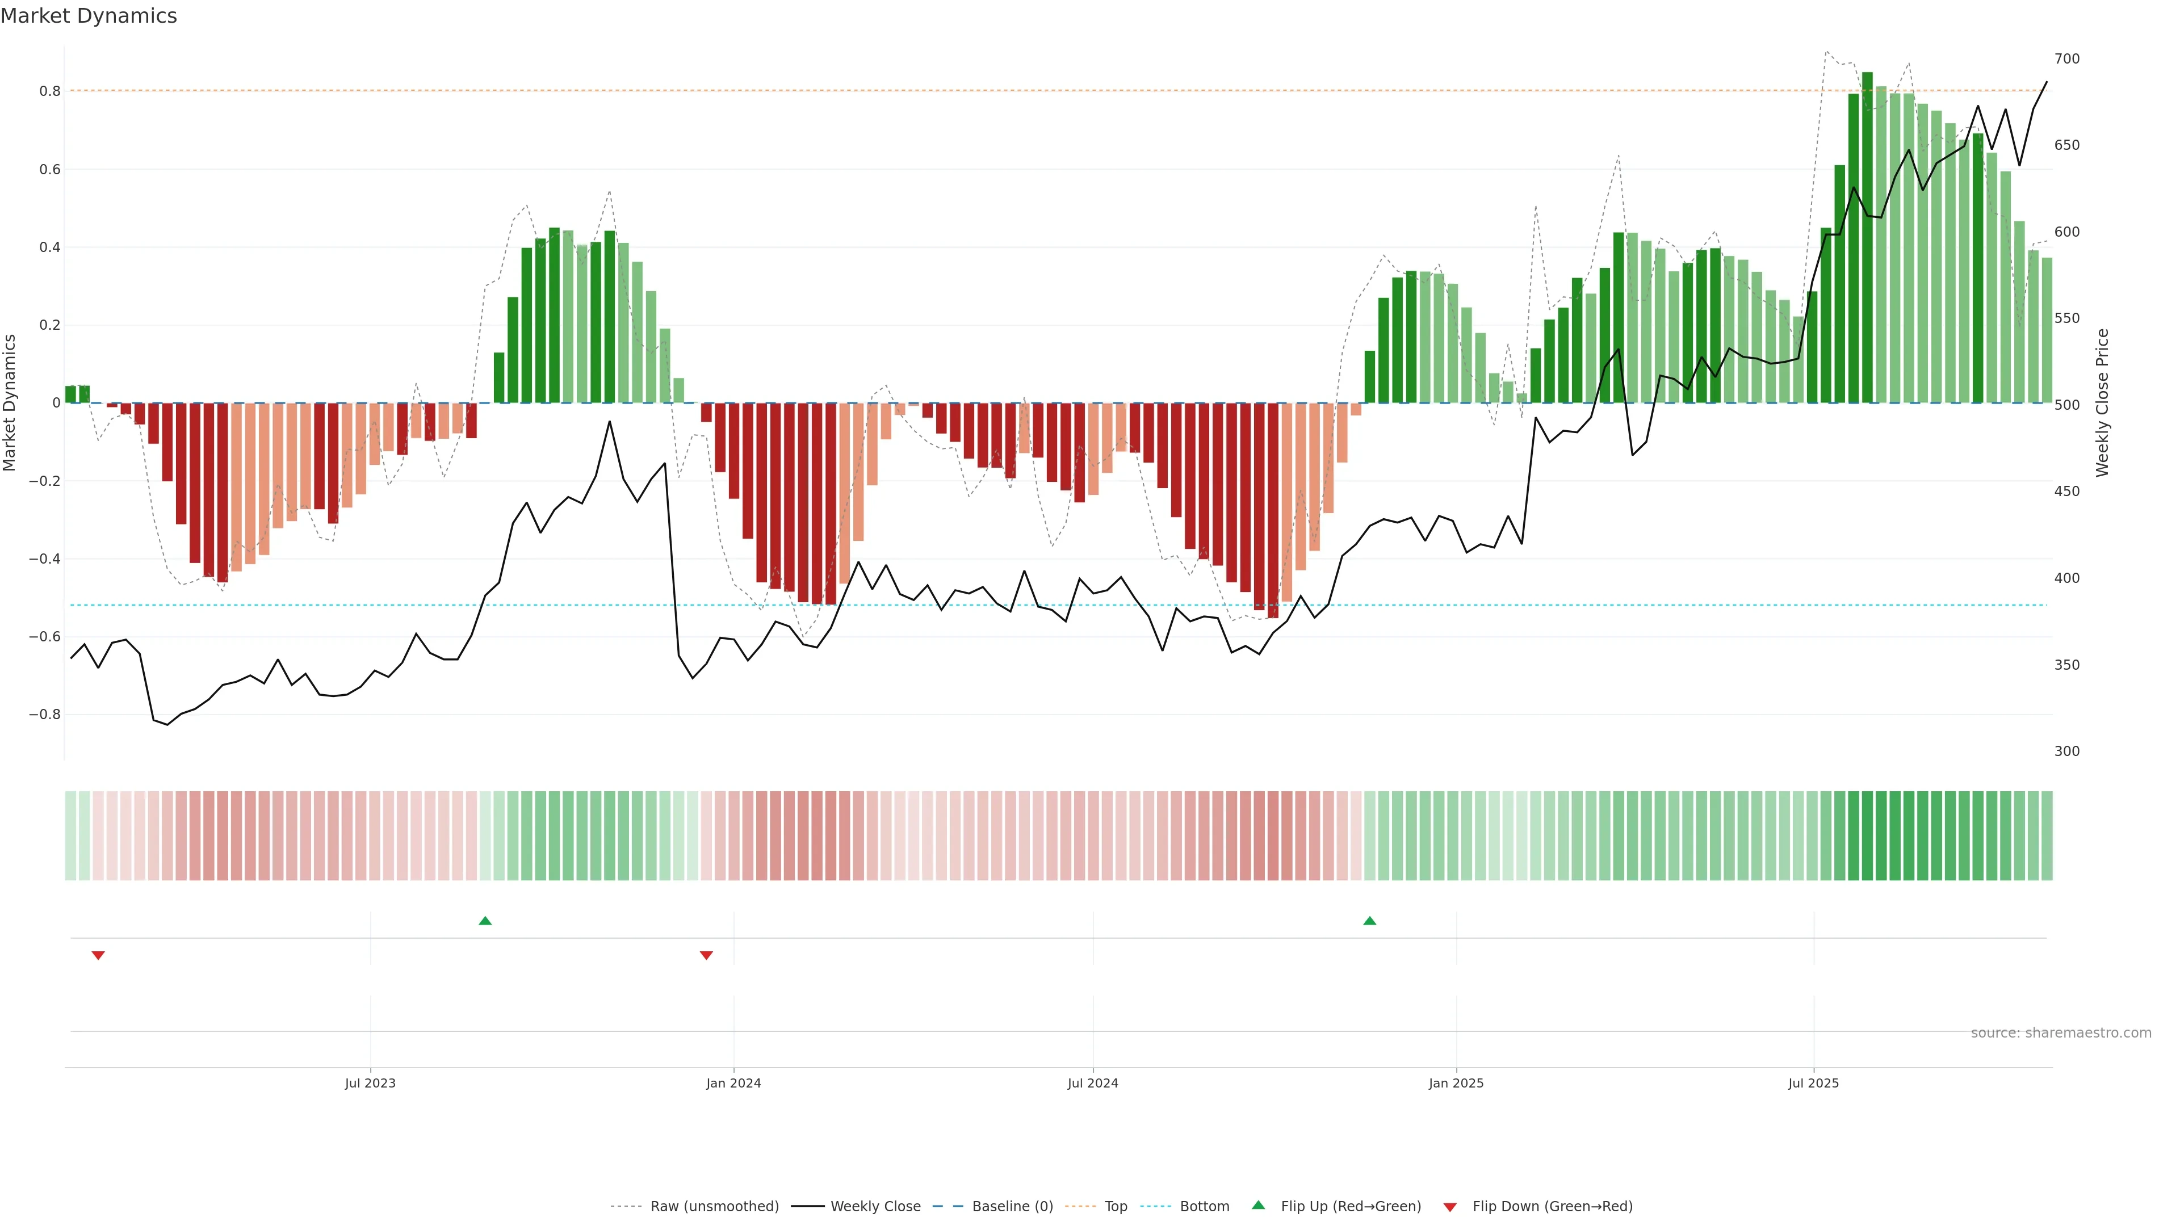Screen dimensions: 2180x1226
Task: Click the Market Dynamics chart title
Action: click(89, 16)
